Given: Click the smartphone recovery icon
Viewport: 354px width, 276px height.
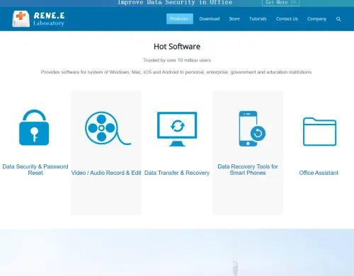Looking at the screenshot, I should pos(252,129).
